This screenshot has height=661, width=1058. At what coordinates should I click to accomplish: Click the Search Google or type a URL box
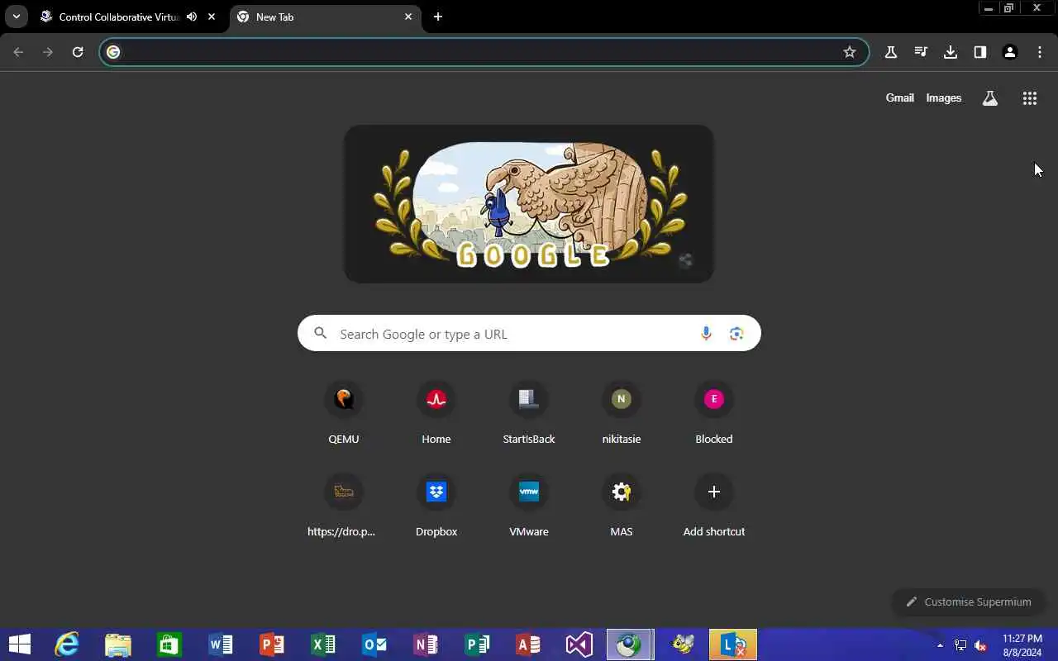(529, 333)
